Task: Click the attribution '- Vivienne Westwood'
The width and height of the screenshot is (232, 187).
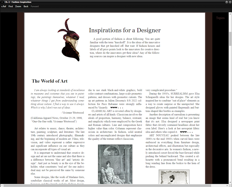Action: (72, 113)
